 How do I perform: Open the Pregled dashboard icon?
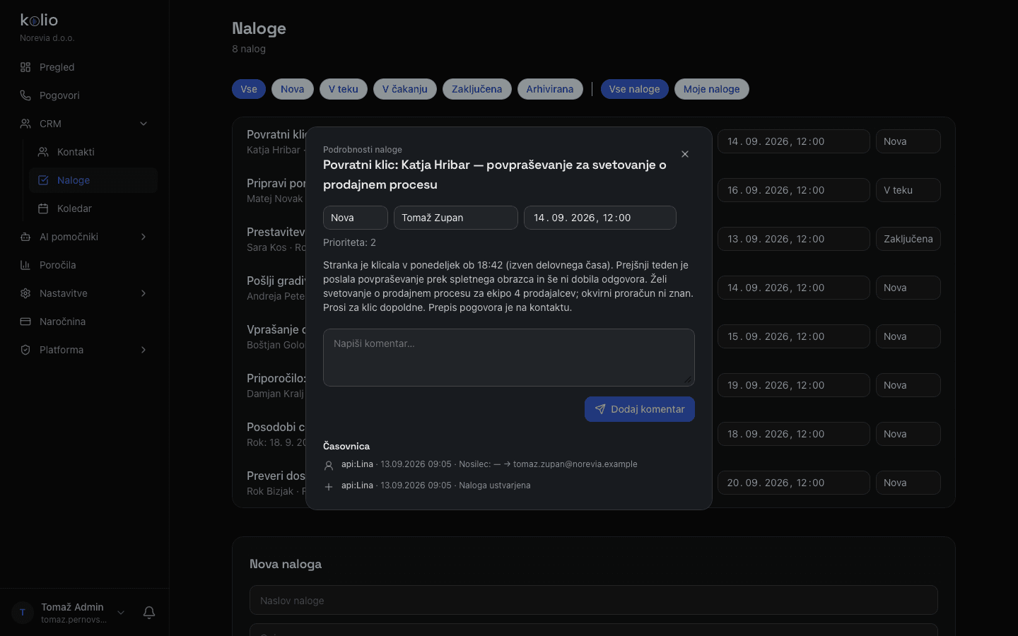(25, 67)
